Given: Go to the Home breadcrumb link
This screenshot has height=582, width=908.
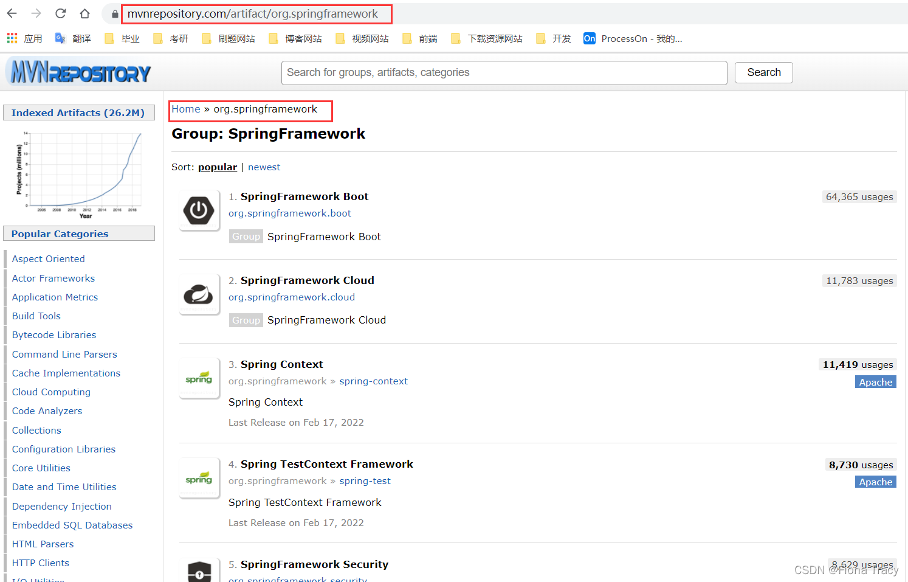Looking at the screenshot, I should coord(186,109).
